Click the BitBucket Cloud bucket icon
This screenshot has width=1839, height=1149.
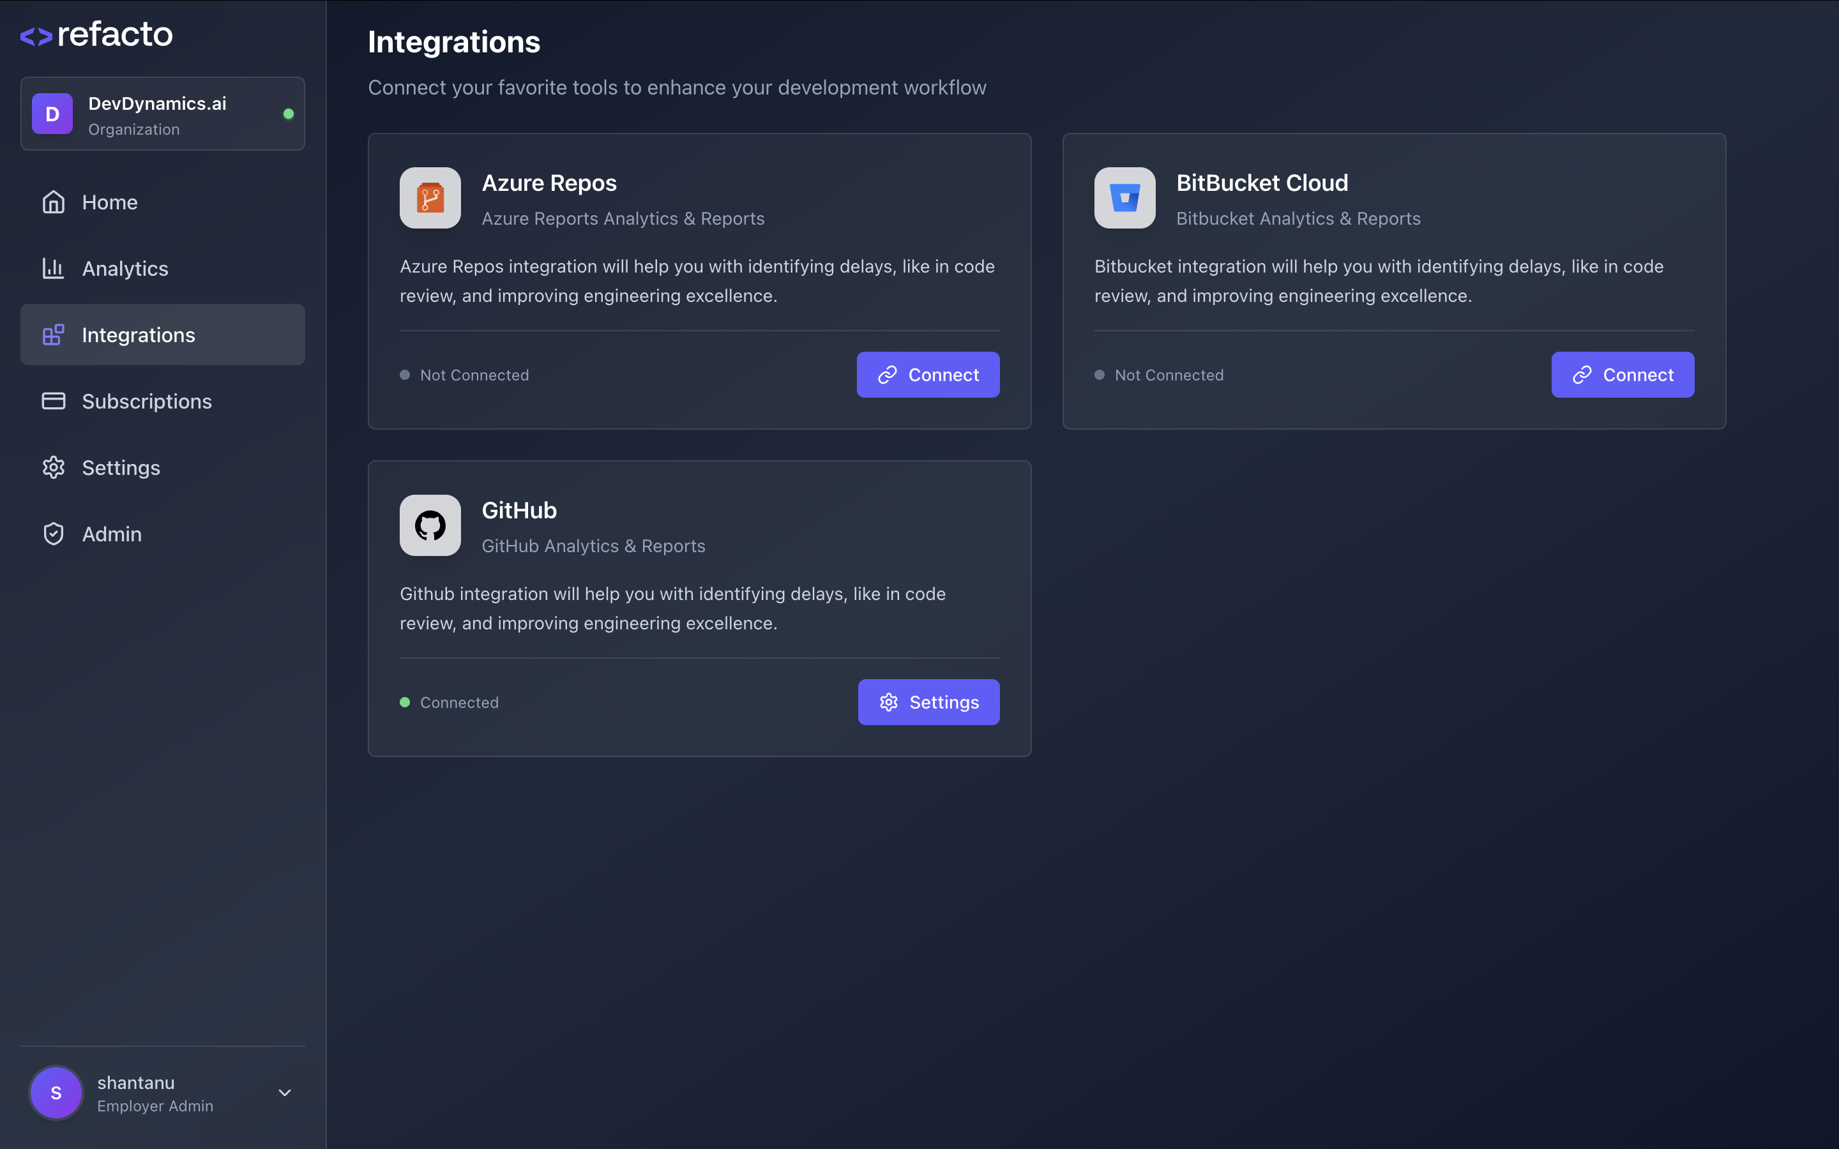1124,198
